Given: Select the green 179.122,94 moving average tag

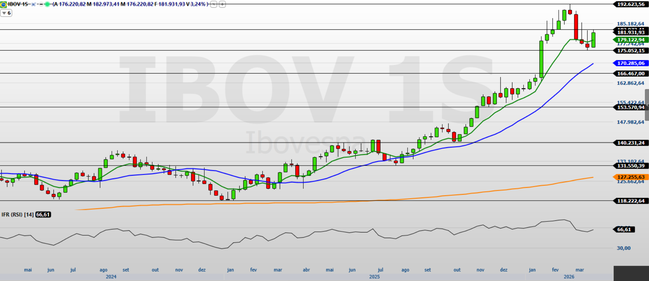Looking at the screenshot, I should (631, 40).
